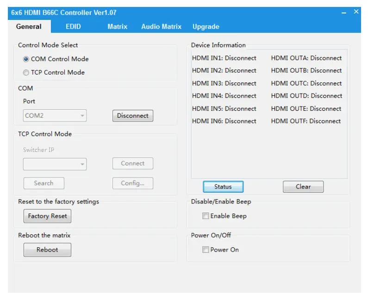Image resolution: width=368 pixels, height=296 pixels.
Task: Select the HDMI OUTB: Disconnect entry
Action: tap(306, 70)
